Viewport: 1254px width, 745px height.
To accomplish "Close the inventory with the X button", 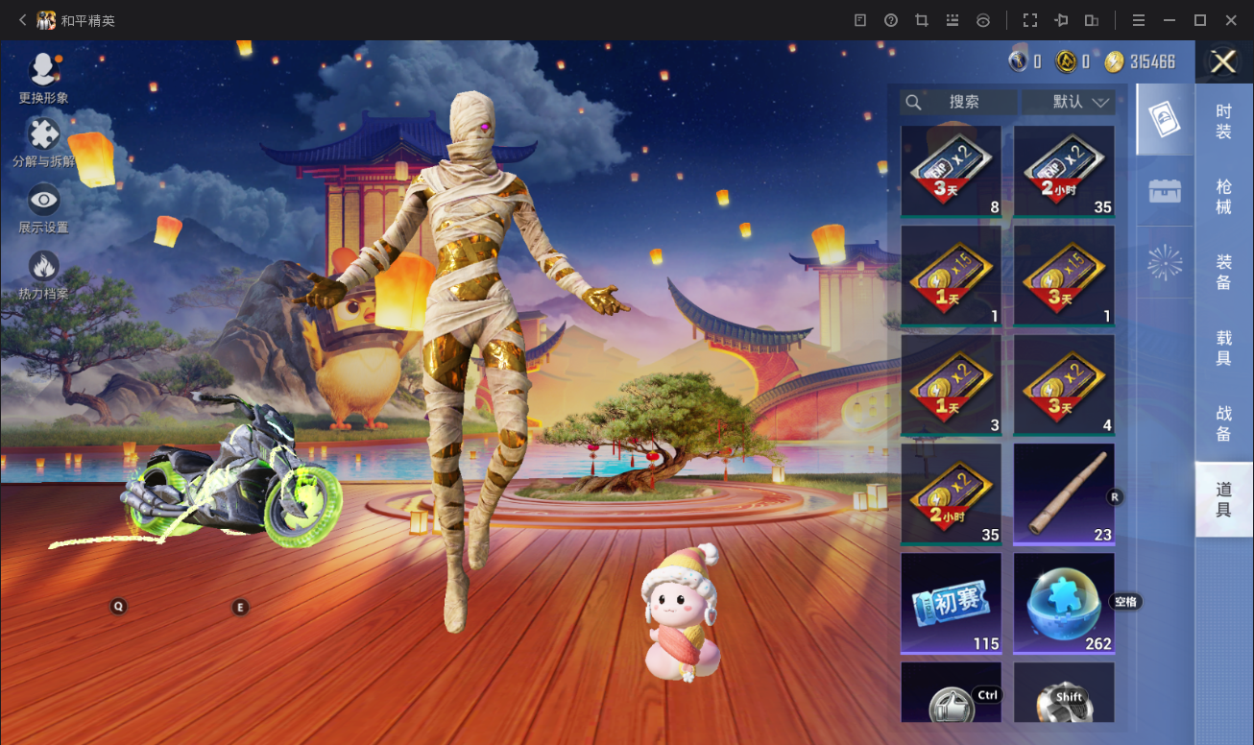I will pyautogui.click(x=1223, y=62).
